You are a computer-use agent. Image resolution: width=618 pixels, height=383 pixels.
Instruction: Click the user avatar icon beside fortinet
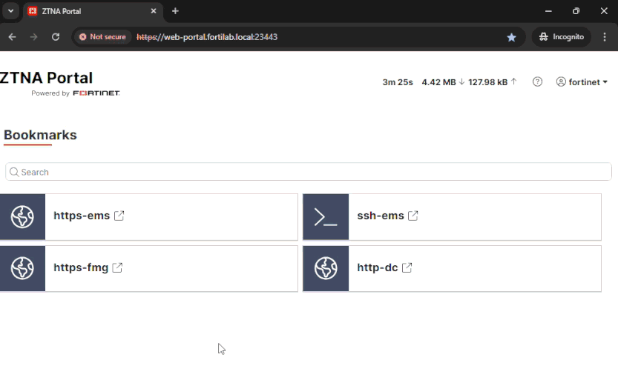click(x=561, y=81)
